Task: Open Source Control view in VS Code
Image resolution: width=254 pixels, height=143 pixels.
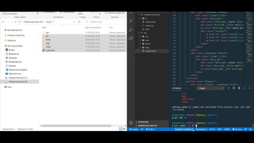Action: coord(131,21)
